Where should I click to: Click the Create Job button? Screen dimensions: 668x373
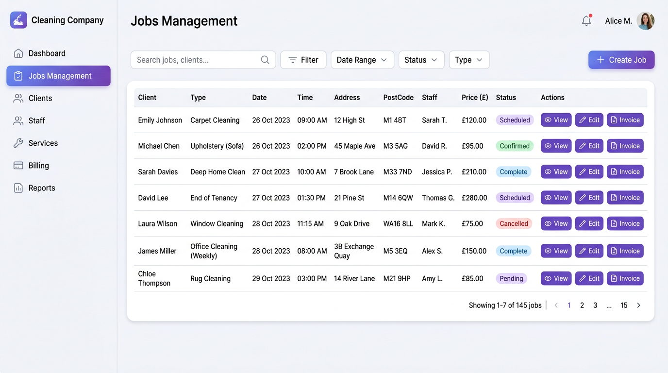621,59
